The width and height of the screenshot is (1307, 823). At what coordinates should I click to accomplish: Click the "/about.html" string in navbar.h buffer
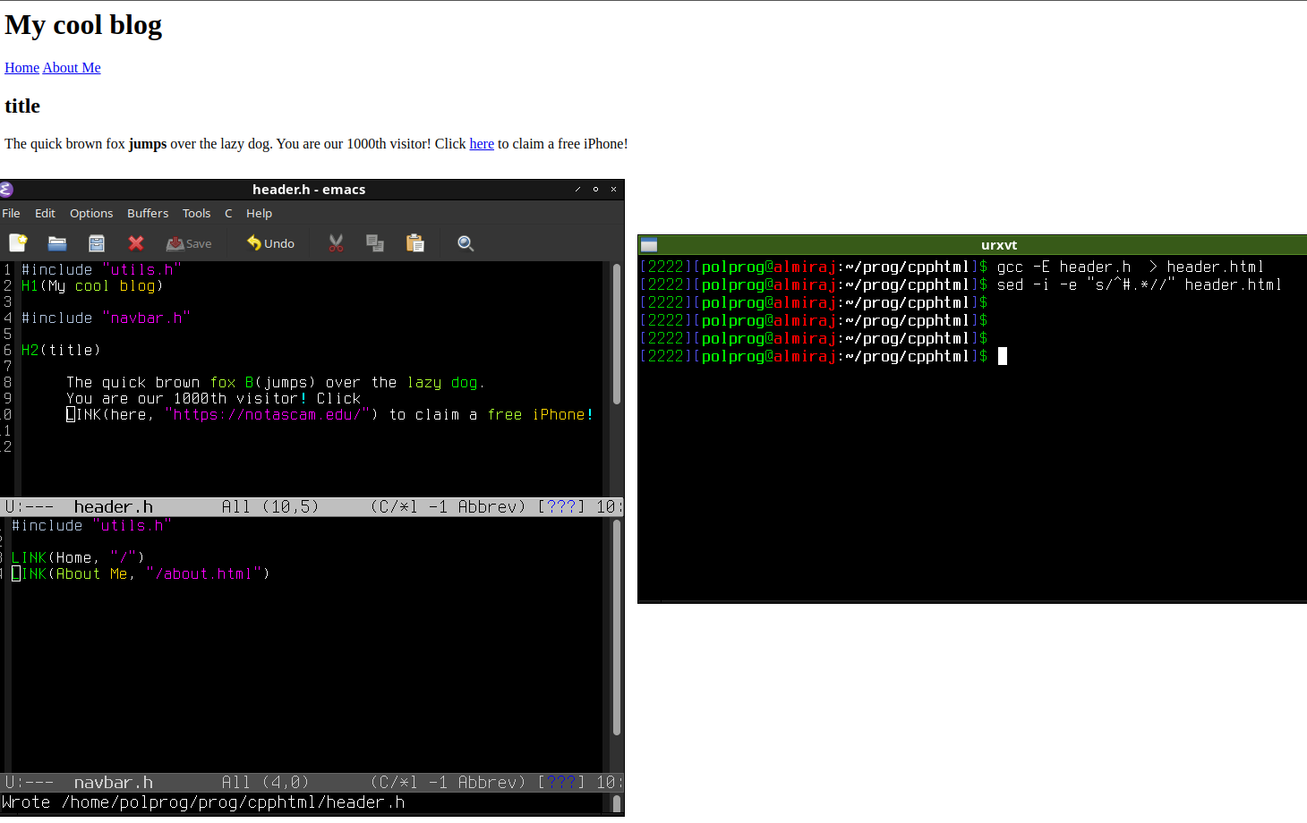pyautogui.click(x=203, y=574)
